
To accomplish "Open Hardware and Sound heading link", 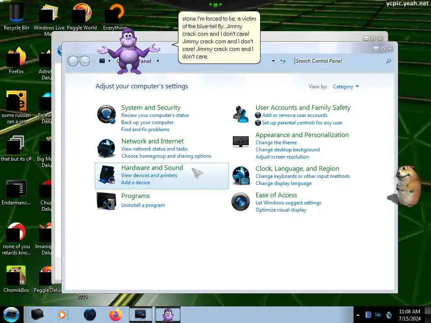I will [152, 167].
